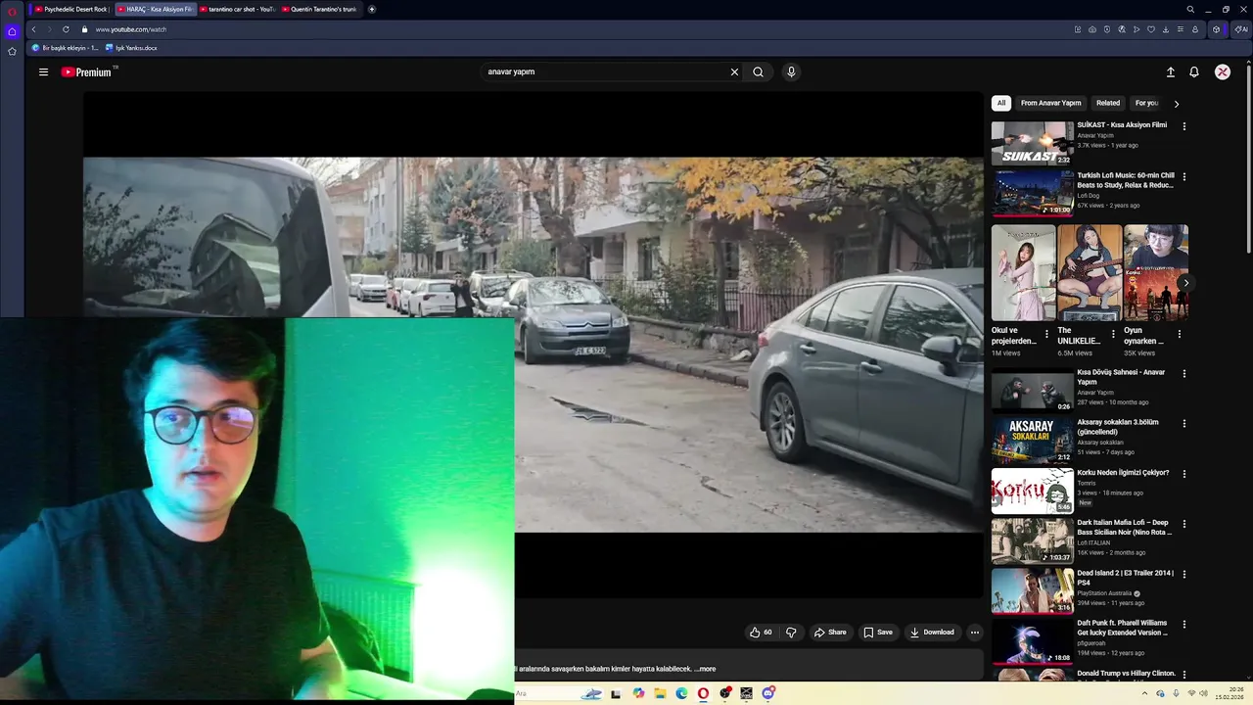This screenshot has height=705, width=1253.
Task: Open a new browser tab with plus
Action: (x=371, y=9)
